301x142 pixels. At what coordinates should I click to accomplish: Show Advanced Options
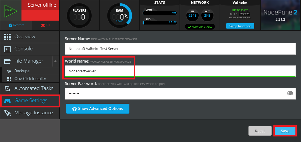pos(98,108)
